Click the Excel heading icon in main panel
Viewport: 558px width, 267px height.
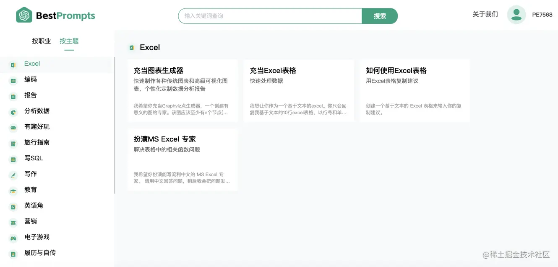coord(132,48)
